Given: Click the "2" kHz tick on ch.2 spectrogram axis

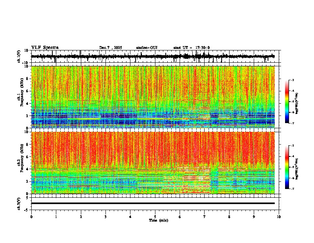Looking at the screenshot, I should pyautogui.click(x=28, y=181).
